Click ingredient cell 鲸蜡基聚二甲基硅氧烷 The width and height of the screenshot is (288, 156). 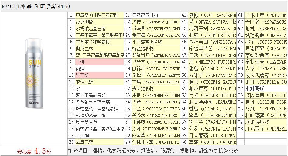(99, 109)
